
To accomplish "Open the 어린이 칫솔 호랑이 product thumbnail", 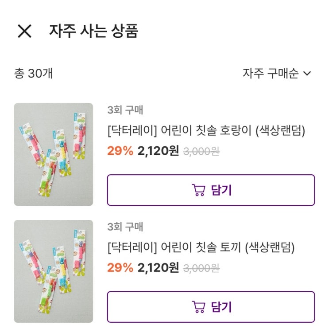I will pos(54,154).
